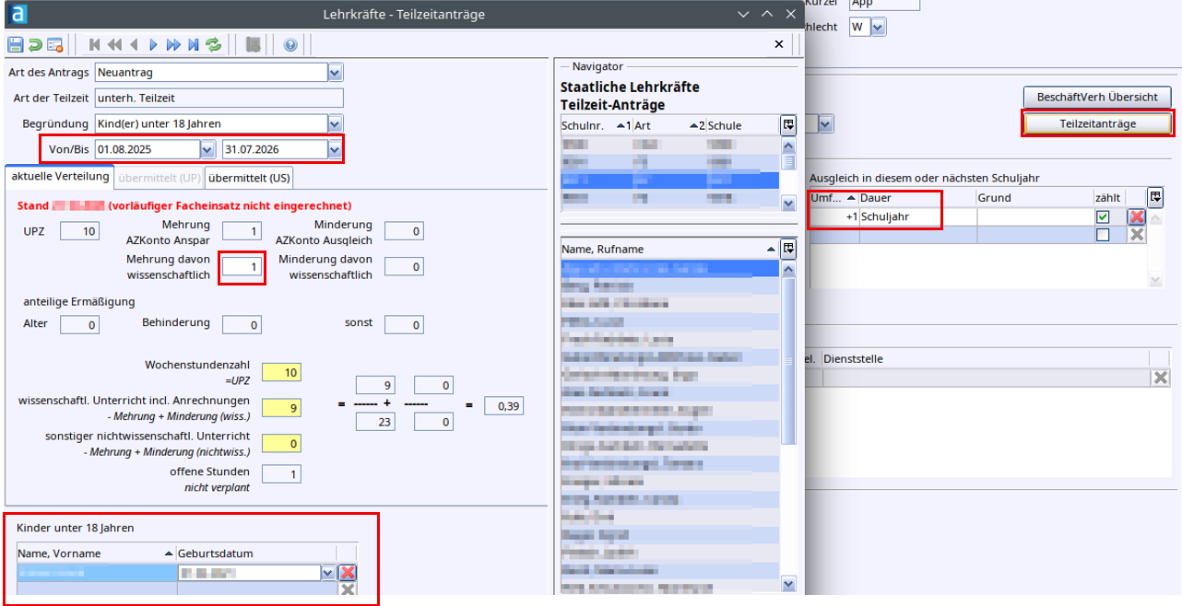Check the empty zählt checkbox in second row

click(1103, 235)
